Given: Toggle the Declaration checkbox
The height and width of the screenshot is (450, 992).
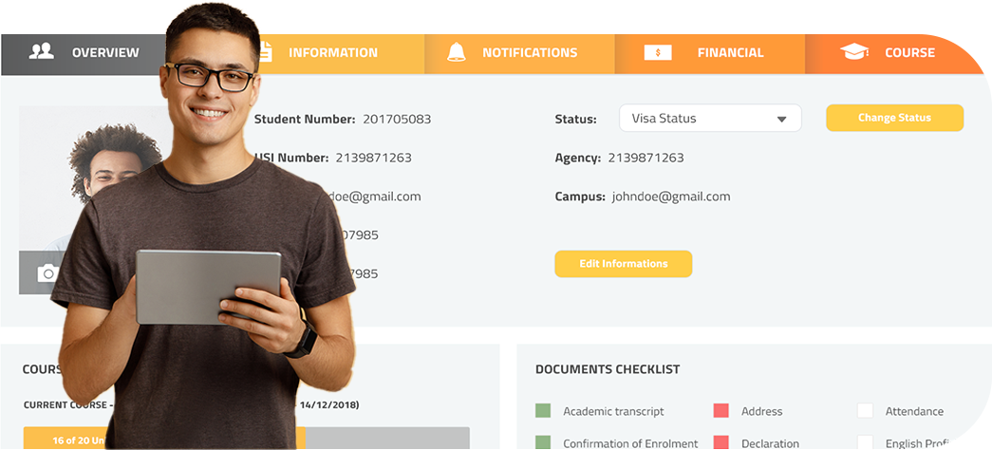Looking at the screenshot, I should pyautogui.click(x=721, y=442).
